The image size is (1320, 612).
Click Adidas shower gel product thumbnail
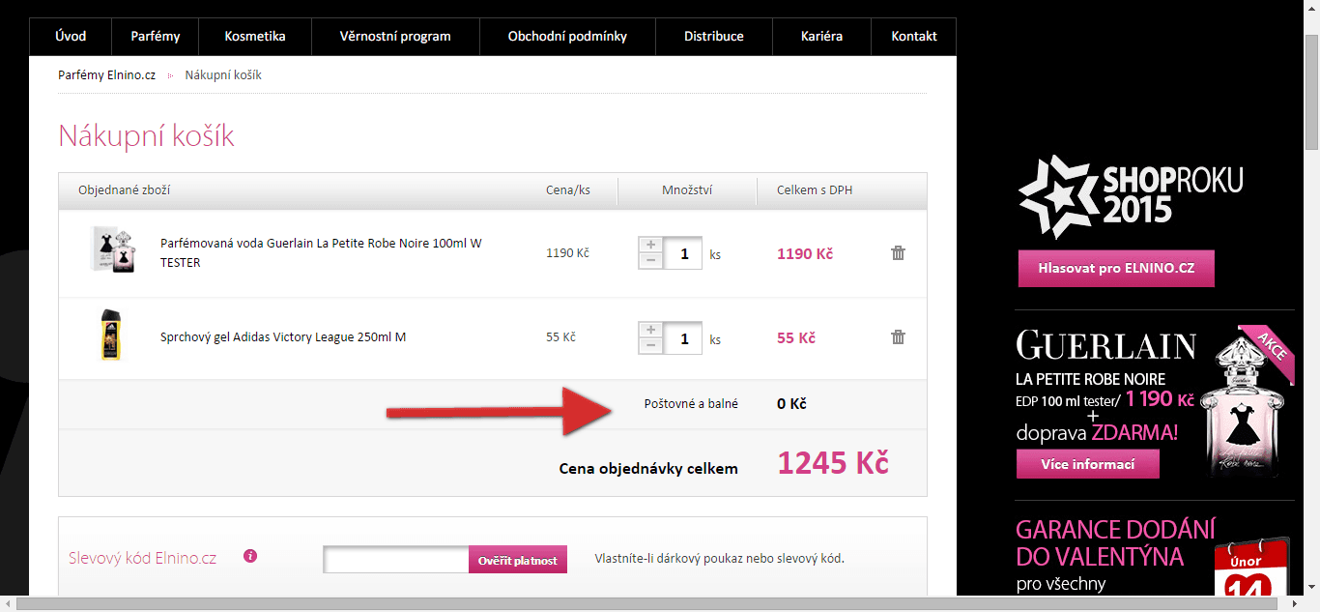(110, 335)
